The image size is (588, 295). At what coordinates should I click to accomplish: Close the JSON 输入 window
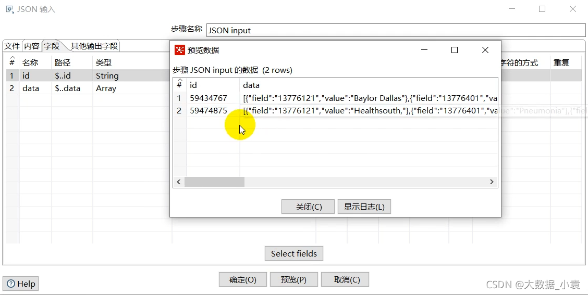[573, 9]
